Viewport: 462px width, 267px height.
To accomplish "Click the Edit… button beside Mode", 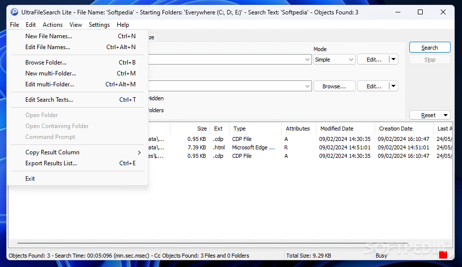I will [x=374, y=60].
